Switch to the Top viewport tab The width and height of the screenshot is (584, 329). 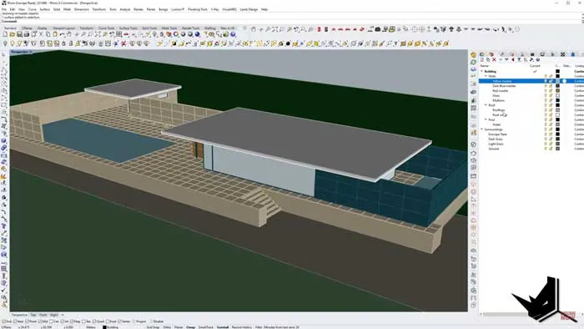33,315
